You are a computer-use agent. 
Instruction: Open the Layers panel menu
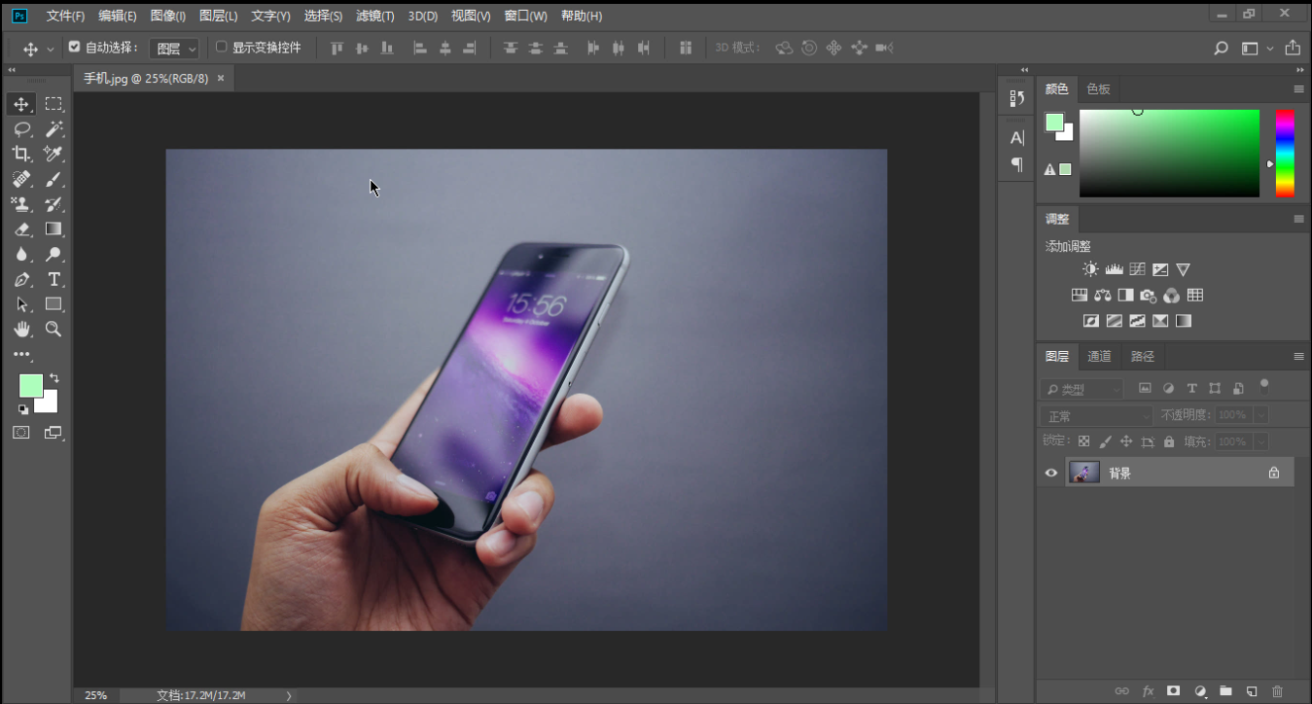click(1298, 357)
